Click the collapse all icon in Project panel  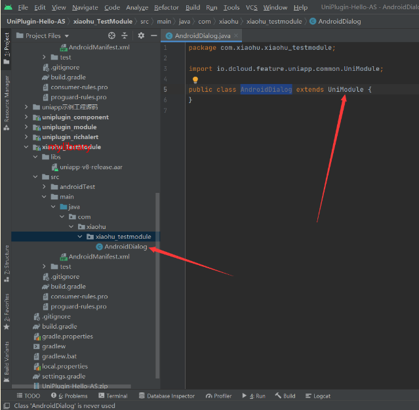click(125, 35)
